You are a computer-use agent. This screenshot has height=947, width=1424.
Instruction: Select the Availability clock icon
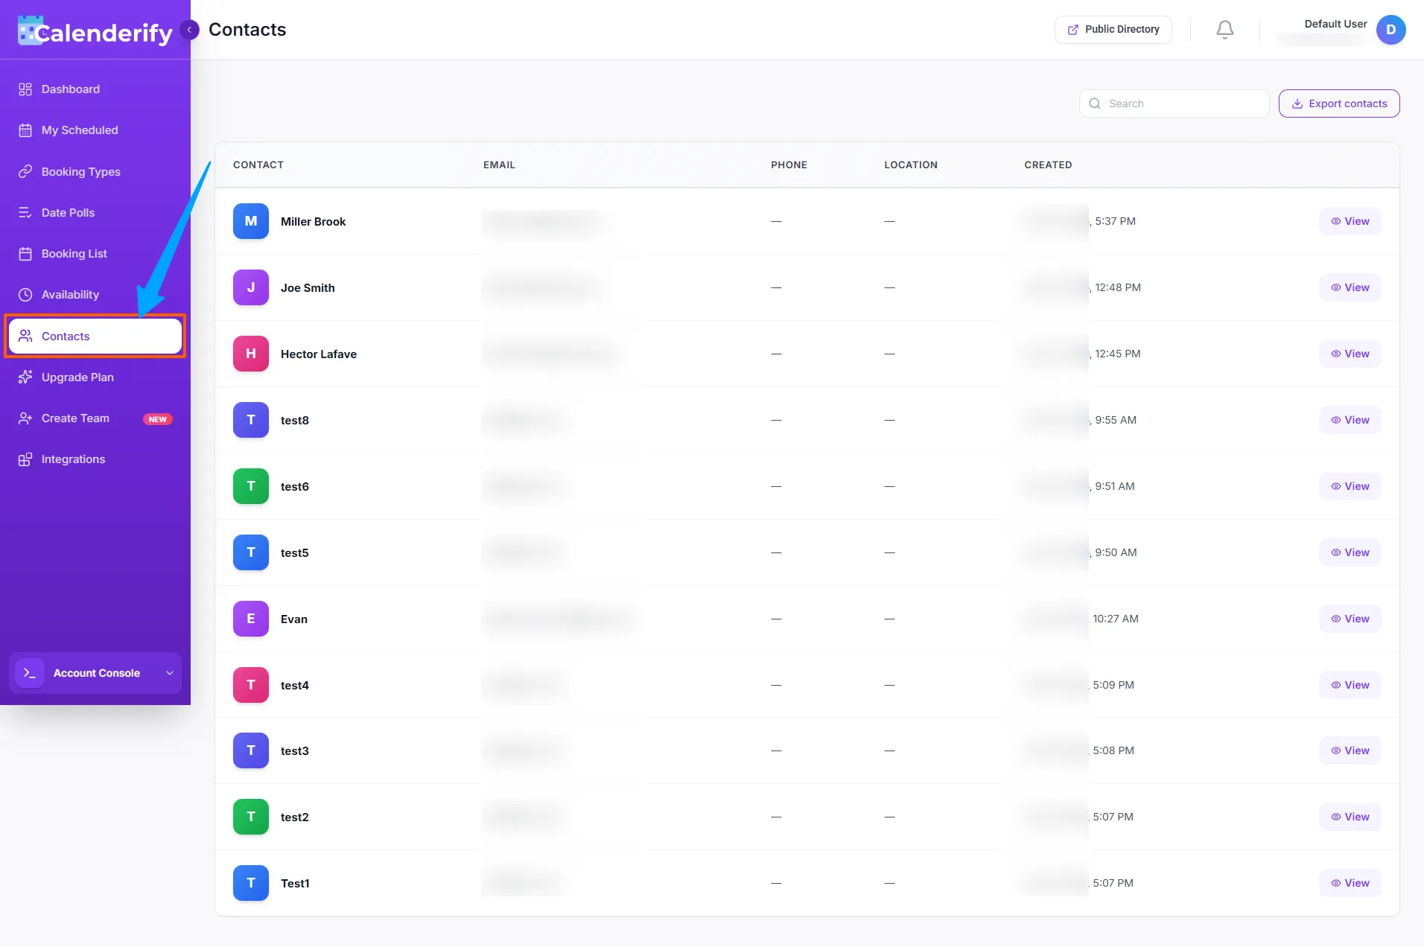coord(25,295)
